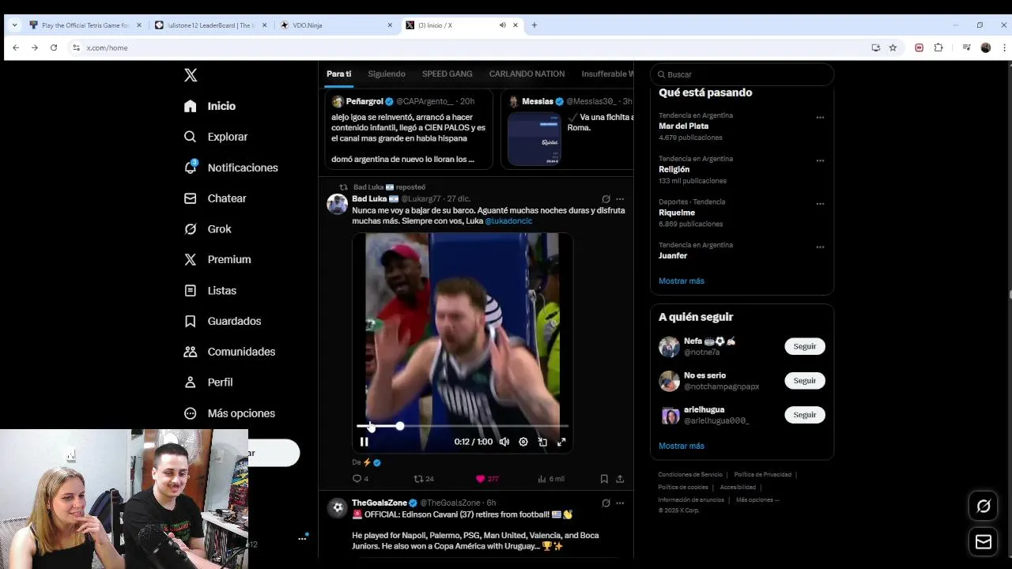Switch to the CARLANDO NATION tab

[x=527, y=73]
